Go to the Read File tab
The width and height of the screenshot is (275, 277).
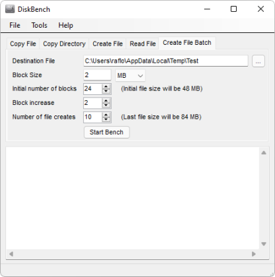click(x=143, y=44)
